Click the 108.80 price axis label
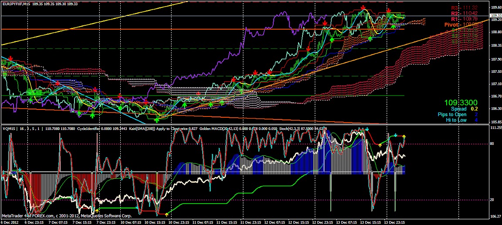502x225 pixels. click(x=496, y=32)
